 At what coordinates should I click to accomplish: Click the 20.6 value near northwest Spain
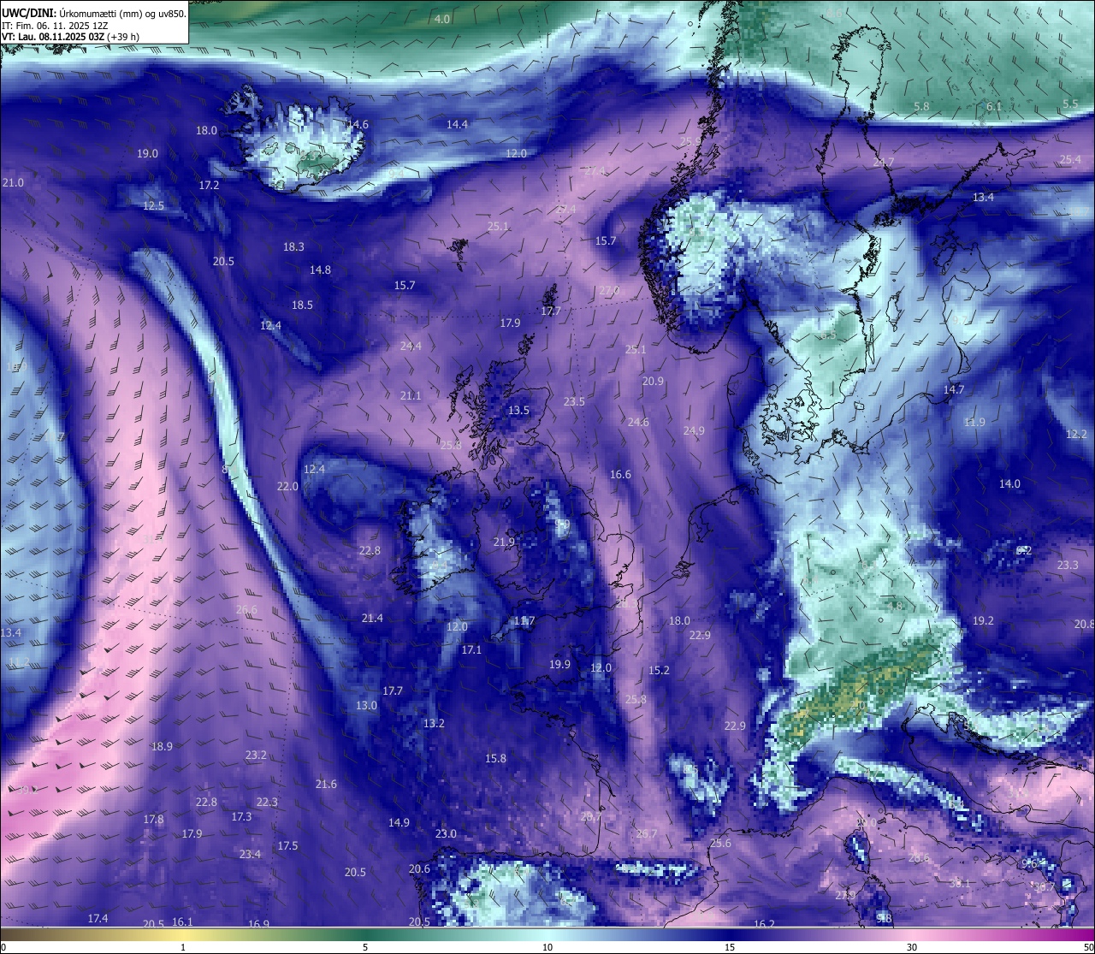tap(419, 868)
